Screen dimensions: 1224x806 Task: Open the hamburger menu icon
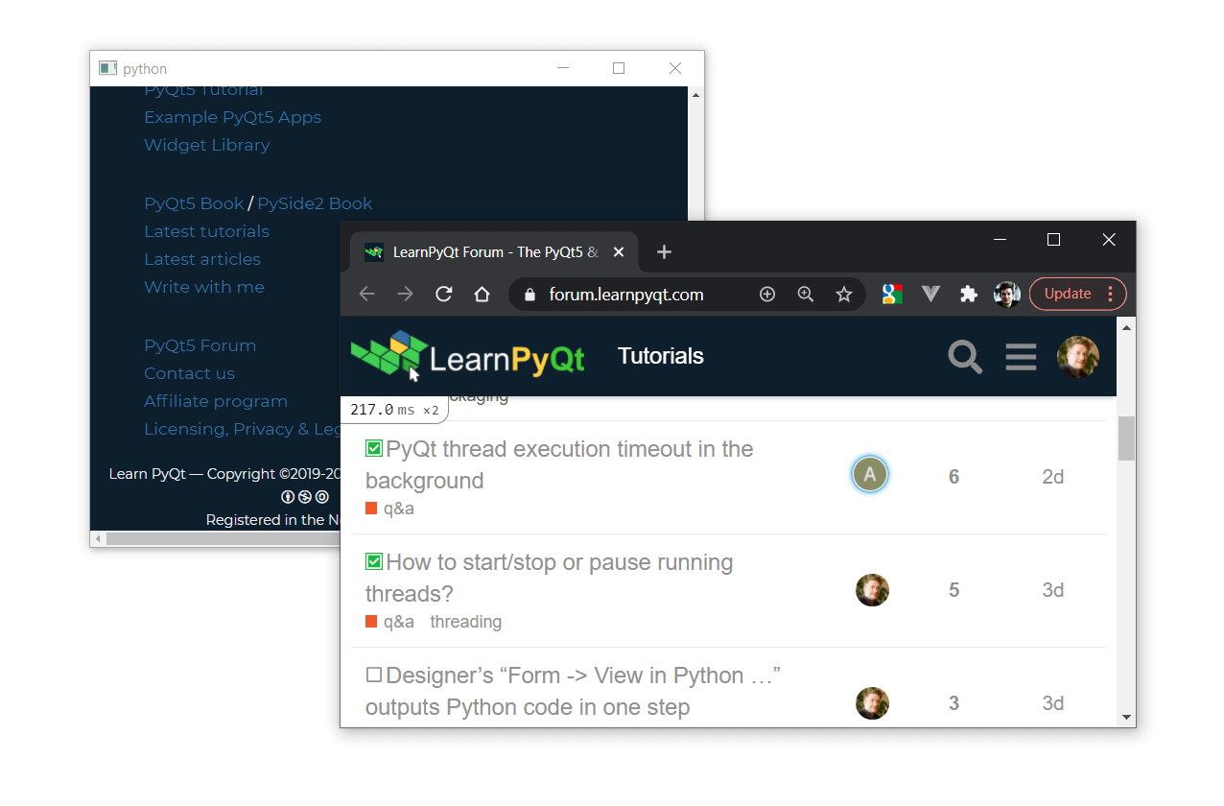tap(1021, 356)
